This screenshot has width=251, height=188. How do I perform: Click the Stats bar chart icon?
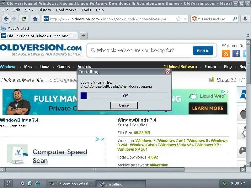coord(212,79)
